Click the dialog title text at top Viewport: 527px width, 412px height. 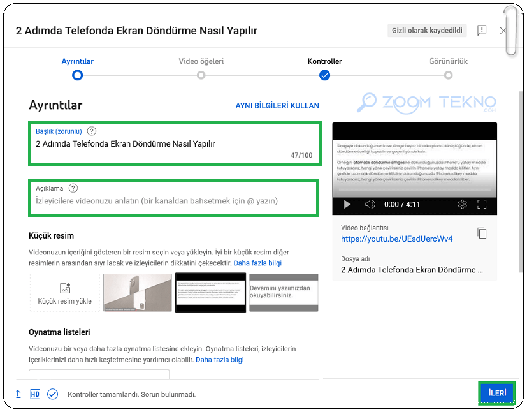(x=136, y=31)
